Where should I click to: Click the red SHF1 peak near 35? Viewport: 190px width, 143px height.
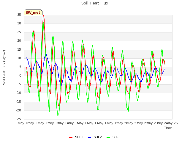44,15
